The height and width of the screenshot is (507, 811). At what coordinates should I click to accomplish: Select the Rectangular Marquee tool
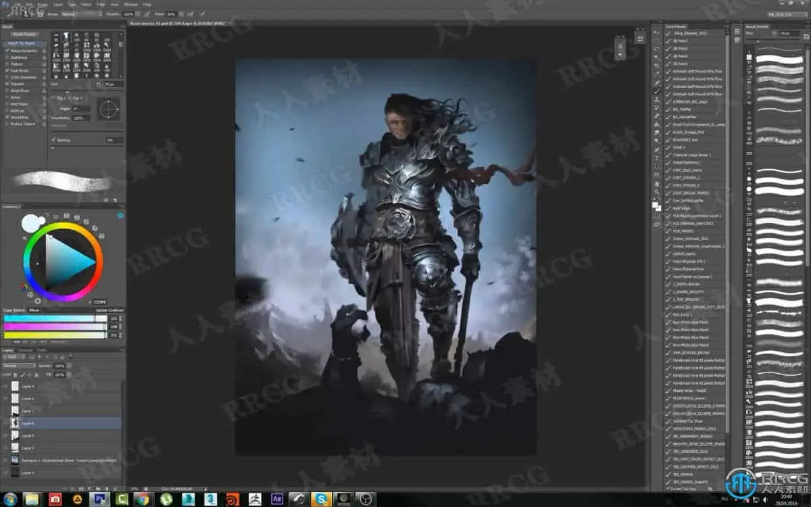656,41
